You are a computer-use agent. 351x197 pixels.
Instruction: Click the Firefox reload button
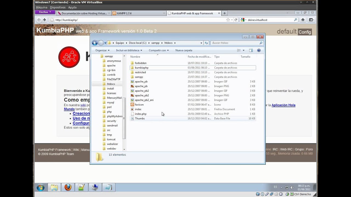pyautogui.click(x=236, y=20)
